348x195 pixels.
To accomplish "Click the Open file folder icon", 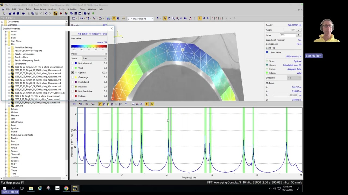I will tap(10, 14).
